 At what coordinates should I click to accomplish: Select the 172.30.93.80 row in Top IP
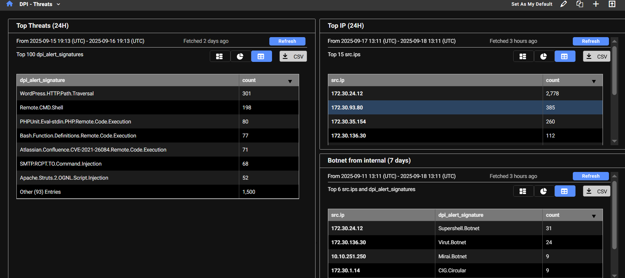(x=347, y=108)
